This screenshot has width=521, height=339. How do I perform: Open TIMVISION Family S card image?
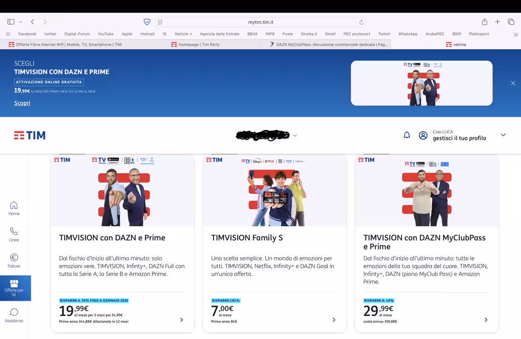coord(274,190)
